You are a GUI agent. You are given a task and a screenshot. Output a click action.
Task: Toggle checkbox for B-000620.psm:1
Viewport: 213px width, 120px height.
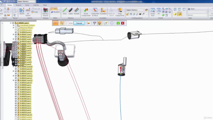(16, 32)
